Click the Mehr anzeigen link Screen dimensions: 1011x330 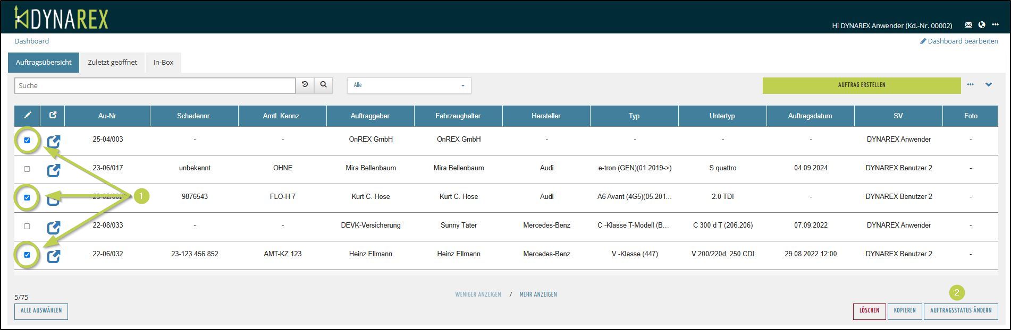coord(538,294)
